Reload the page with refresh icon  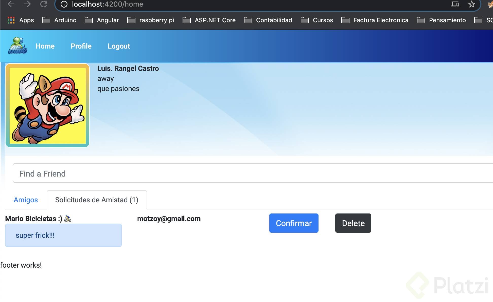tap(44, 4)
